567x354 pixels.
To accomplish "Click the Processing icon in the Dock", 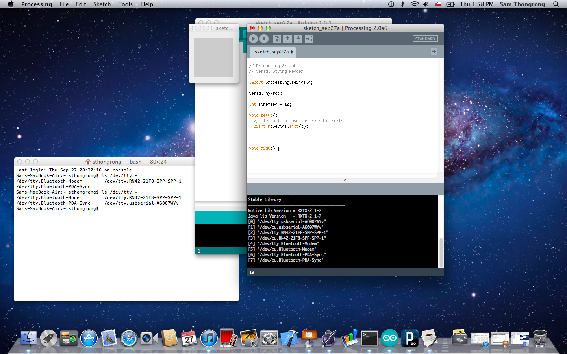I will tap(409, 338).
